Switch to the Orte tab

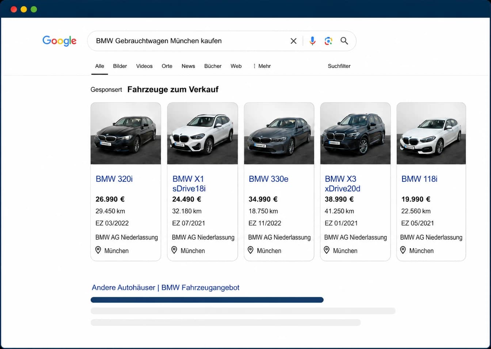(x=167, y=66)
